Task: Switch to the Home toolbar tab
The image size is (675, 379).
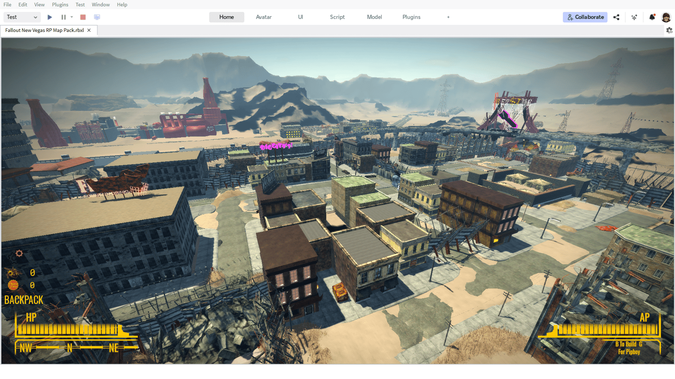Action: tap(227, 17)
